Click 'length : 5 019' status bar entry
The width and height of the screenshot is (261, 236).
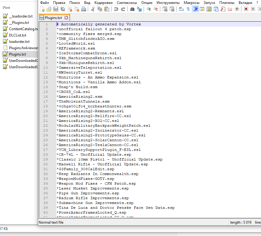coord(241,222)
